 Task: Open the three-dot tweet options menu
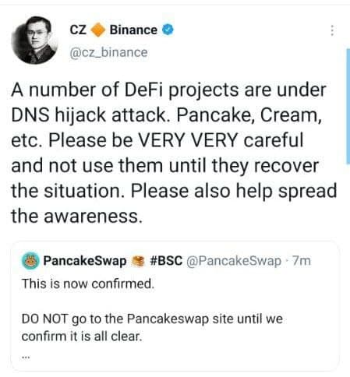point(332,30)
